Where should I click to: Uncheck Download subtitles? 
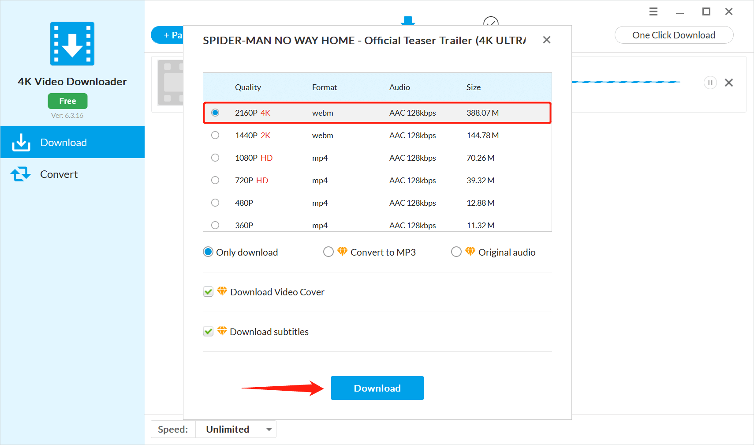208,332
